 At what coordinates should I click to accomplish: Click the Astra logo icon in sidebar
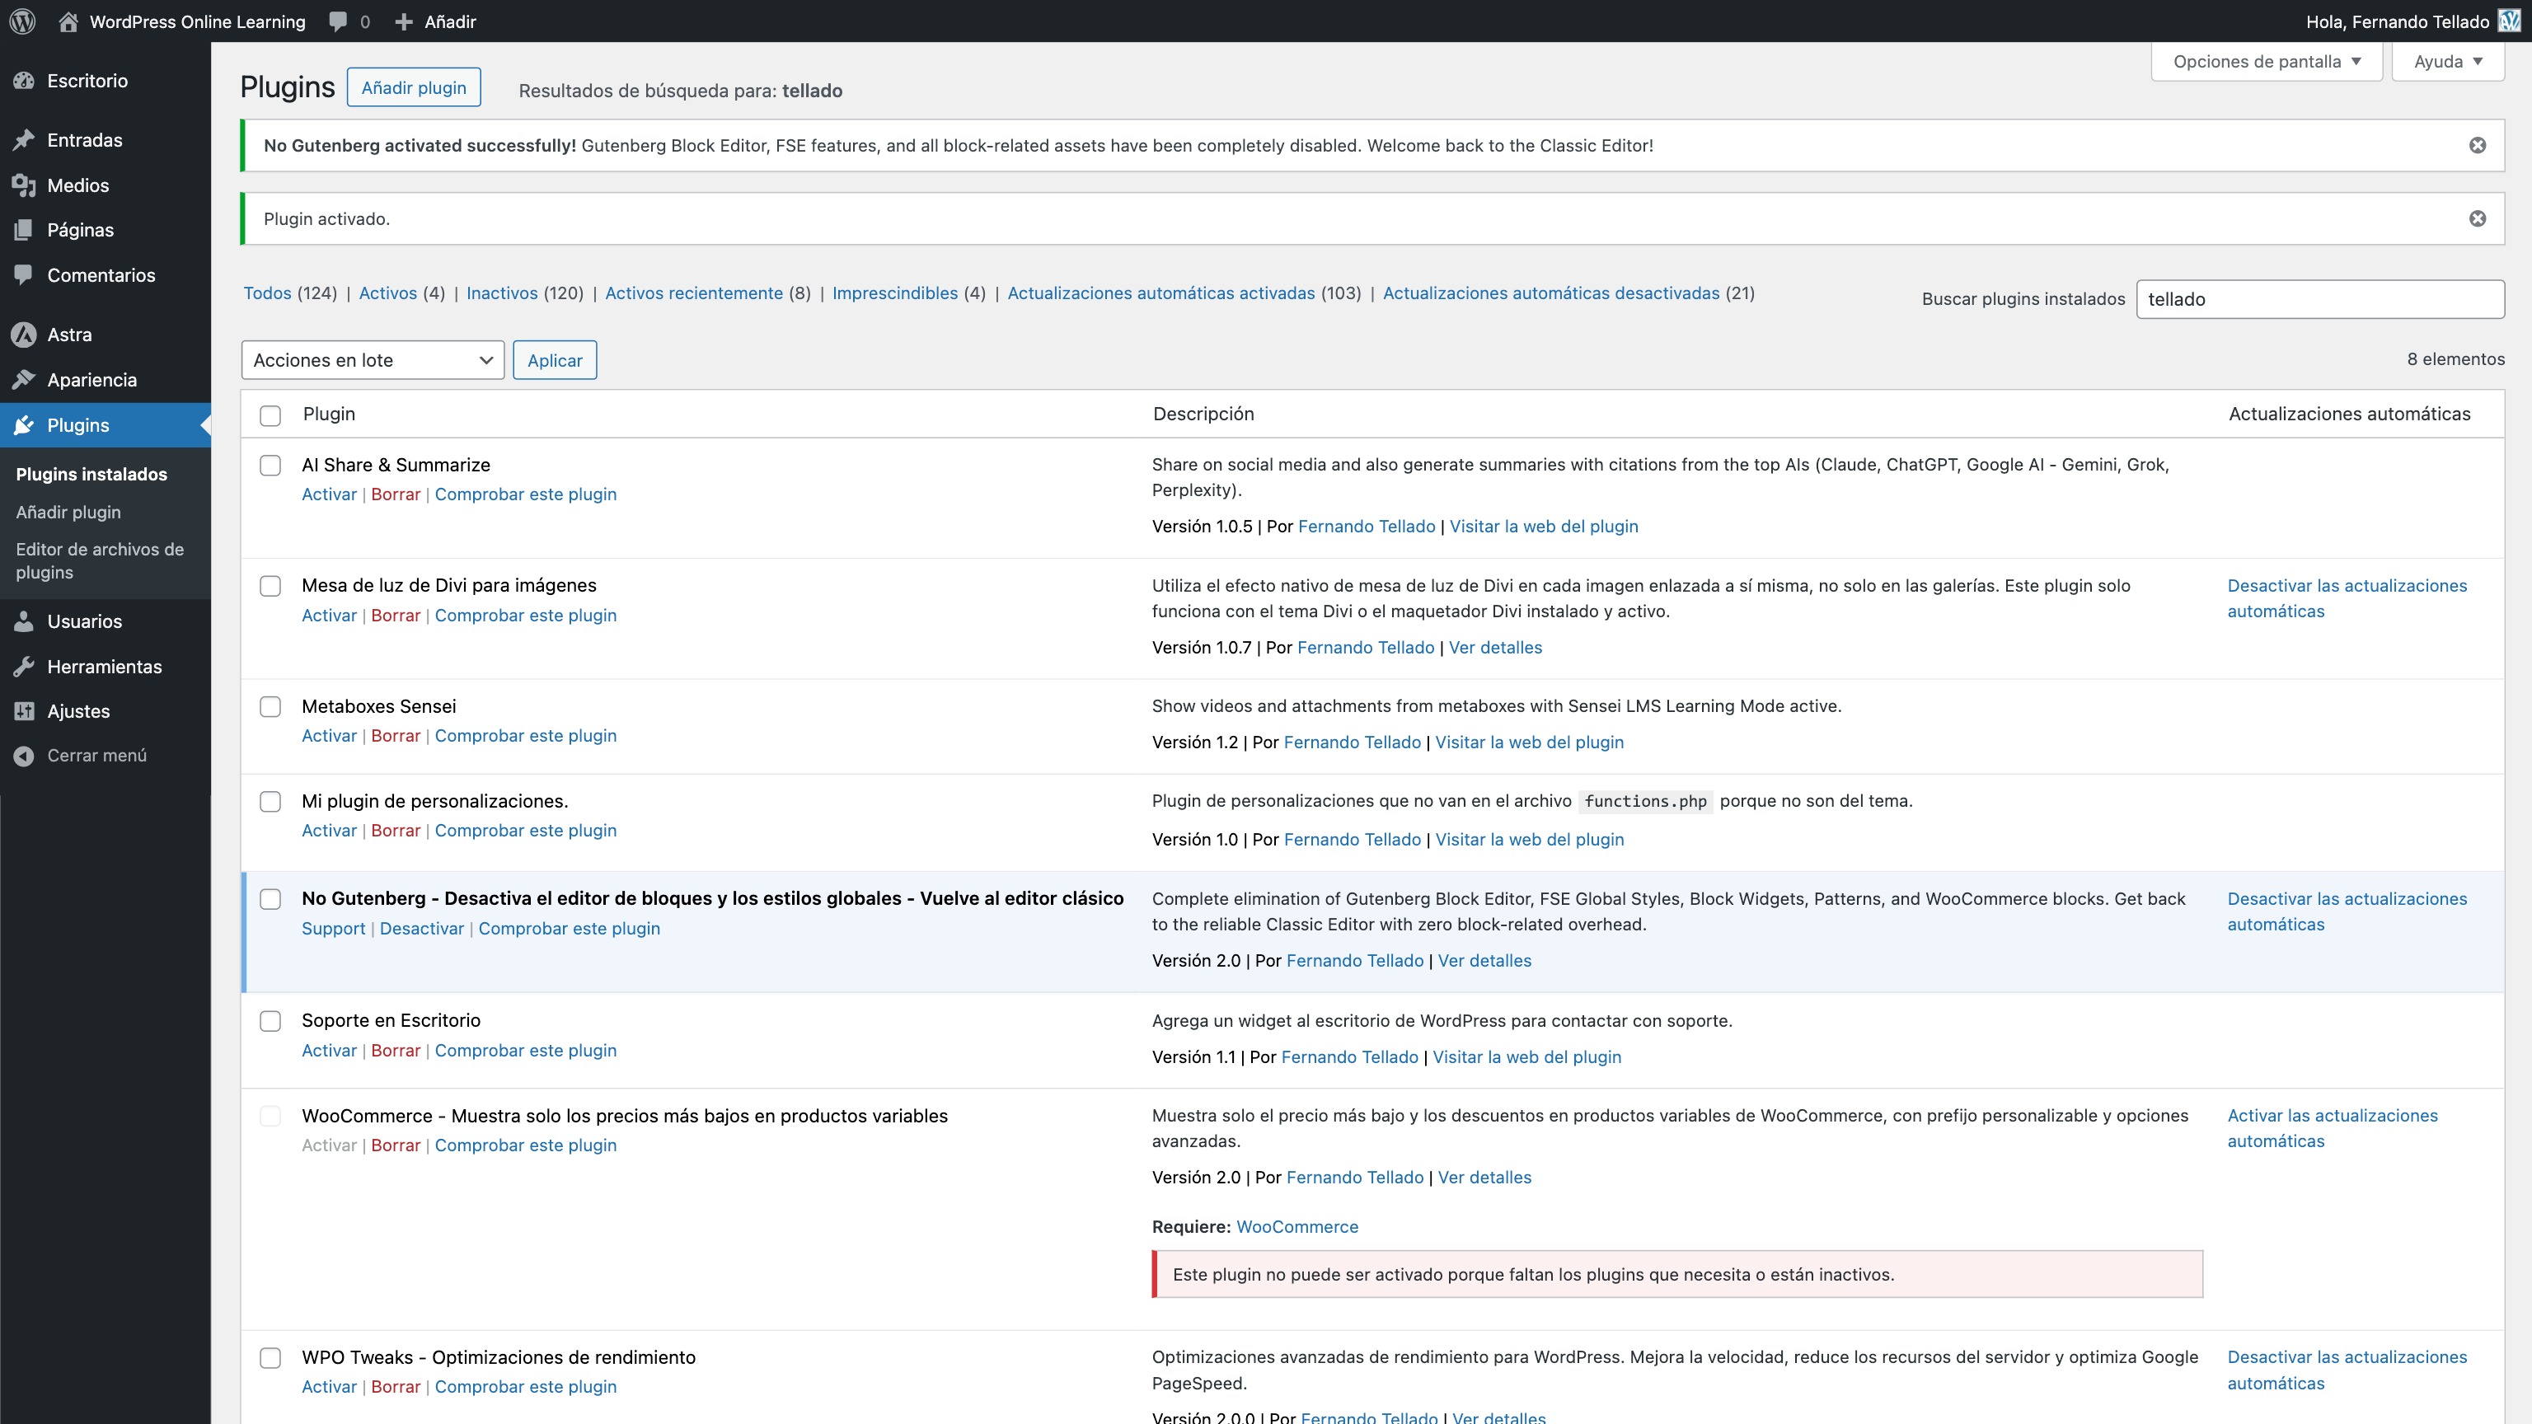click(x=25, y=334)
